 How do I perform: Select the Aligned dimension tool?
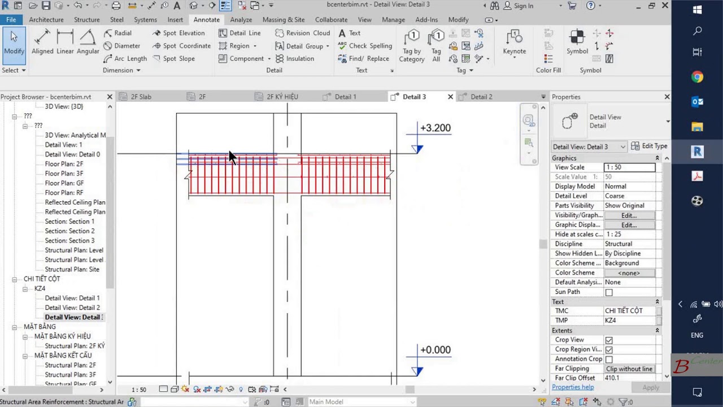pos(42,42)
